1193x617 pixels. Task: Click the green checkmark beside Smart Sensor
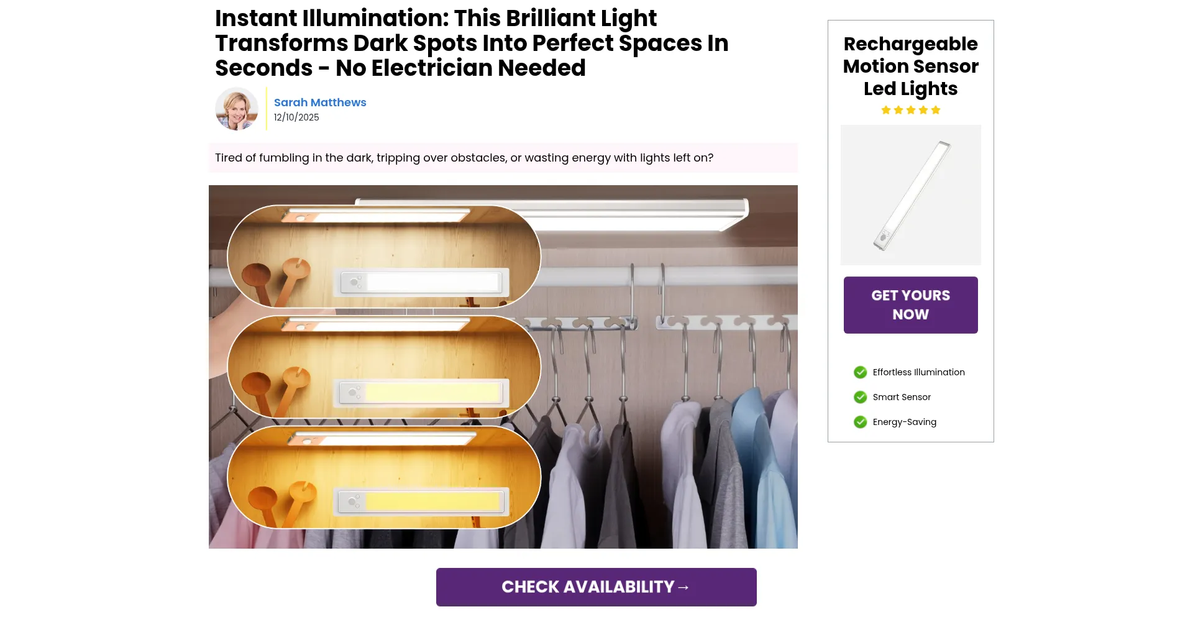pos(860,397)
